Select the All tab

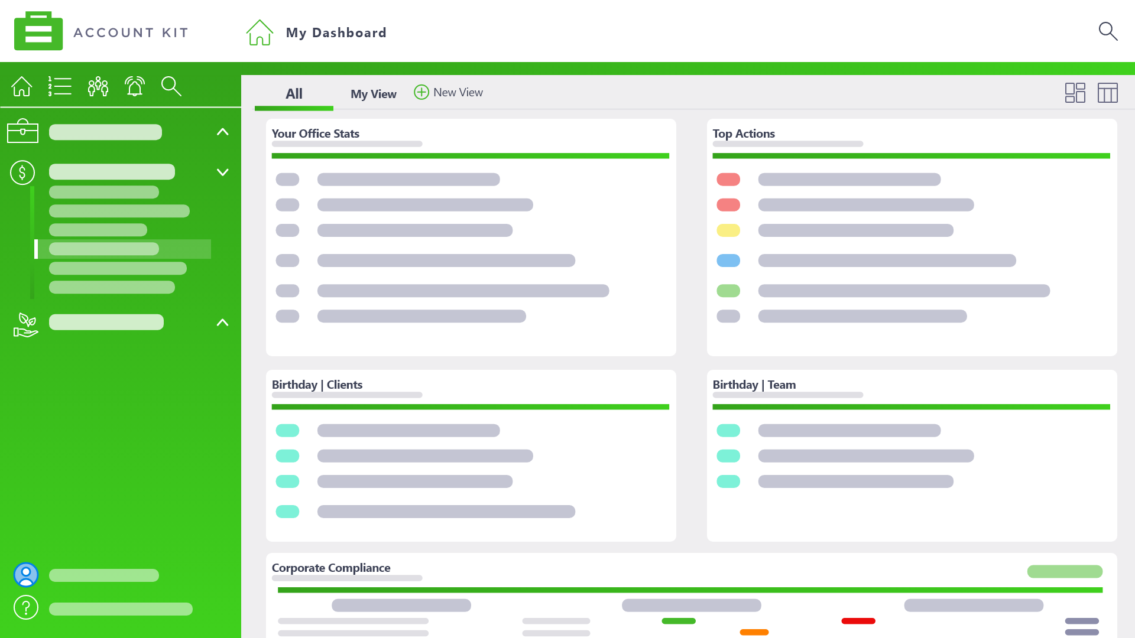pos(294,93)
